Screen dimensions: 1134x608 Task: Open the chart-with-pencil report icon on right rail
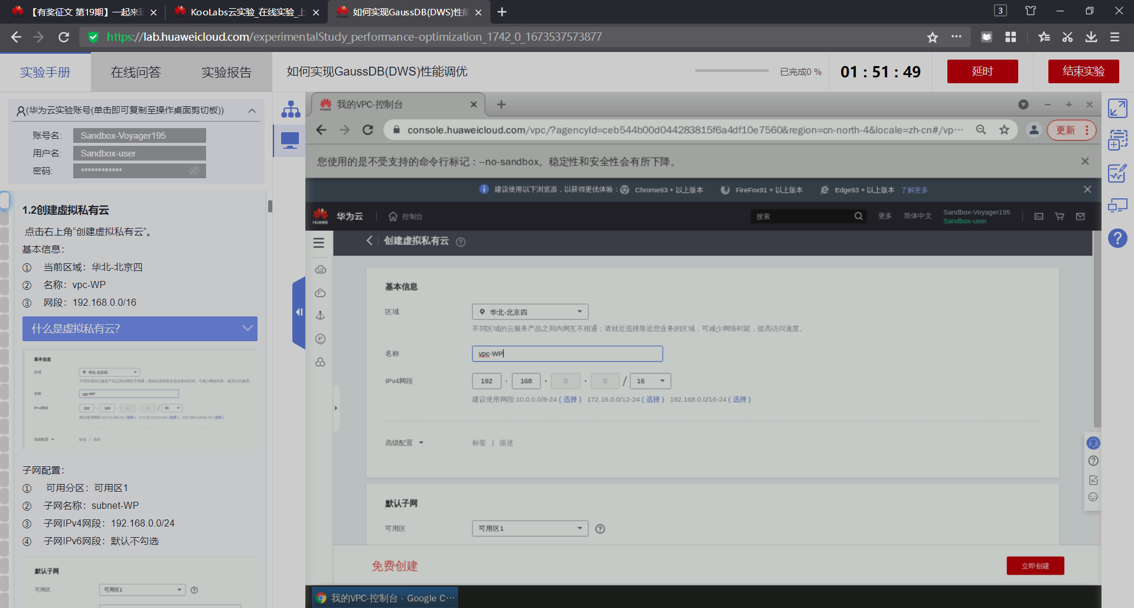click(1117, 173)
